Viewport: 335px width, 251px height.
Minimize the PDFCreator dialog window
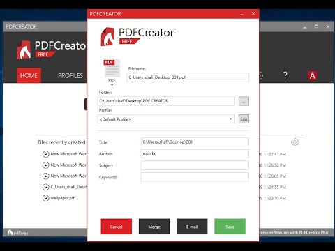coord(242,14)
